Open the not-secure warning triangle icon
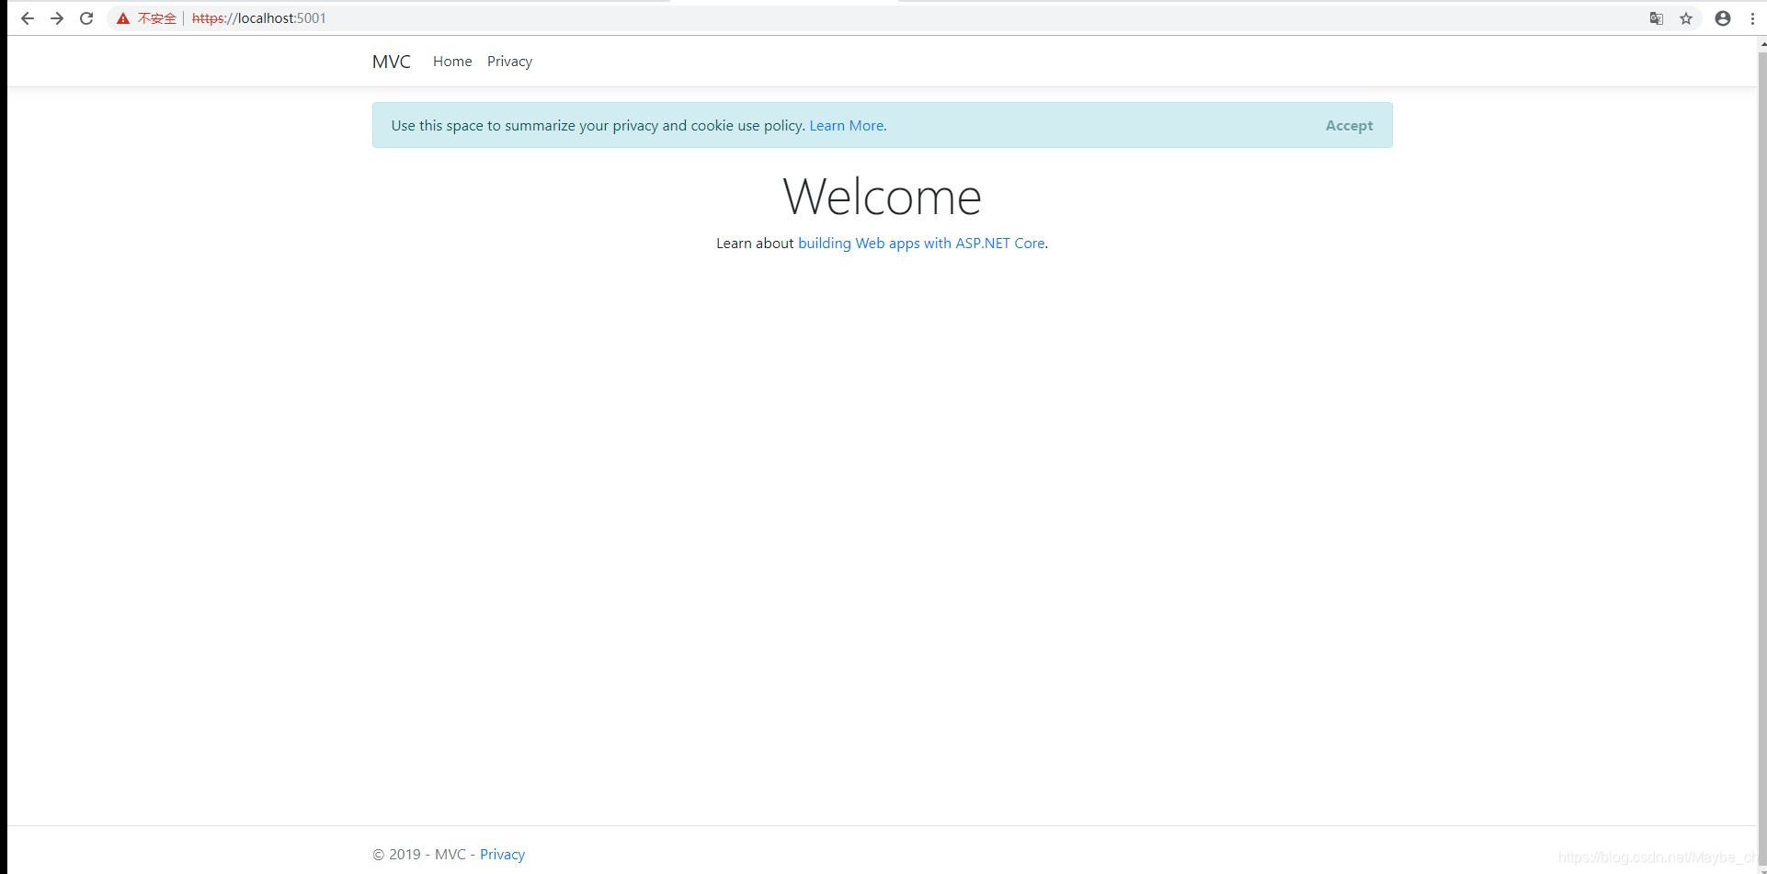 (x=122, y=18)
